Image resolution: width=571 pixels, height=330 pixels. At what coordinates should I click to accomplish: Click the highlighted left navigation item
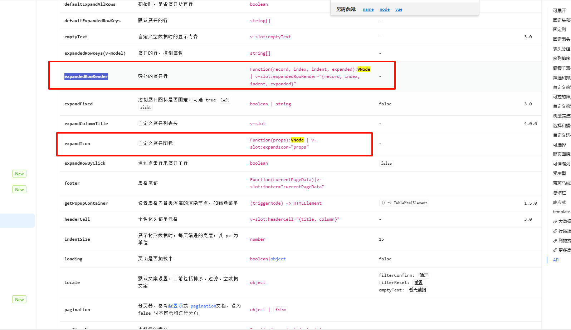pos(18,221)
